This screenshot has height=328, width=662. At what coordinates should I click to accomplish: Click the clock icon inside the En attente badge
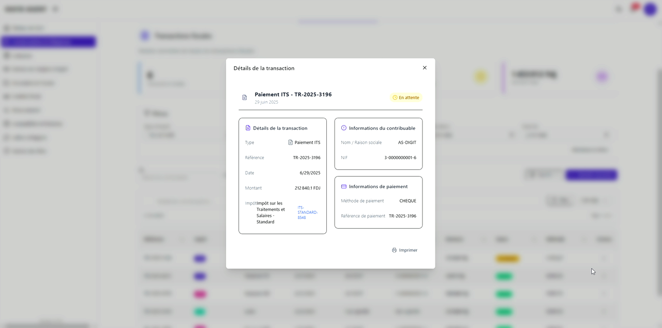(x=396, y=97)
